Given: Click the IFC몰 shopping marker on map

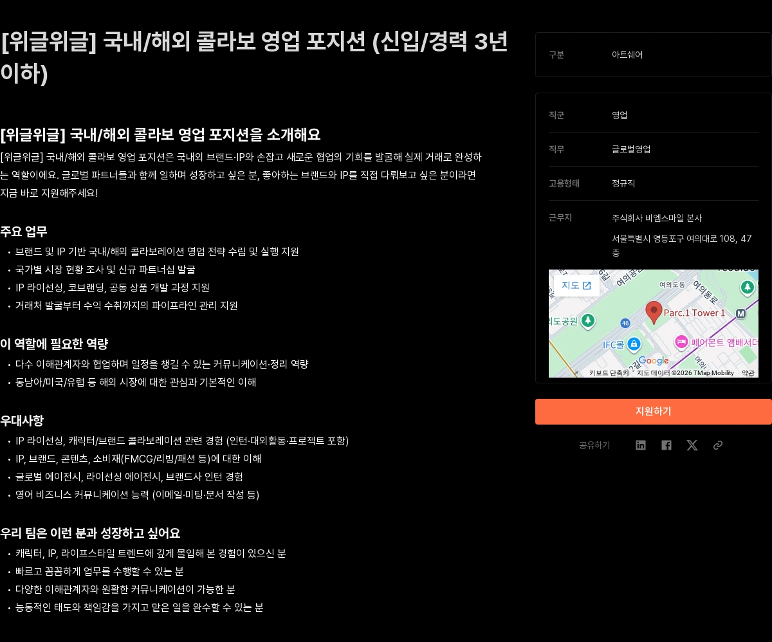Looking at the screenshot, I should [x=634, y=344].
